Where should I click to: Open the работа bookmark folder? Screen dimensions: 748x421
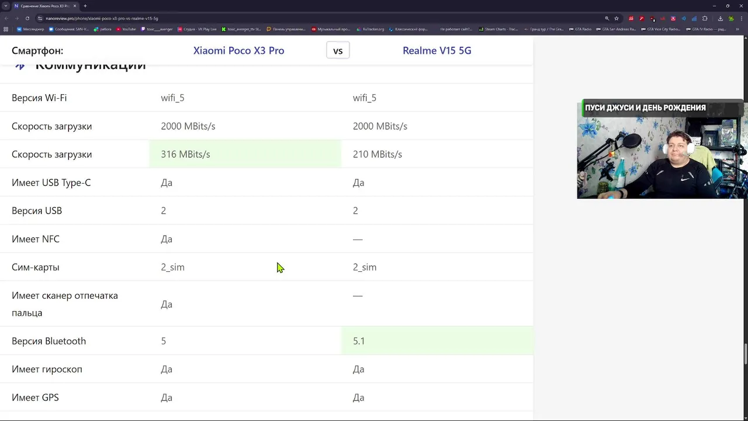pyautogui.click(x=102, y=29)
